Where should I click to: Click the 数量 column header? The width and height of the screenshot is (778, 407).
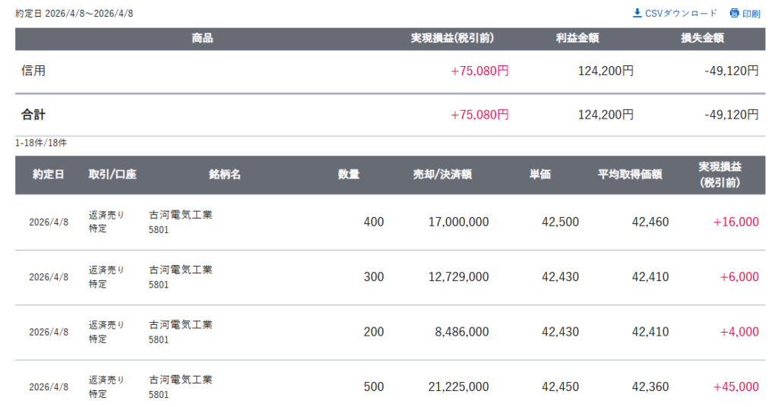click(349, 175)
